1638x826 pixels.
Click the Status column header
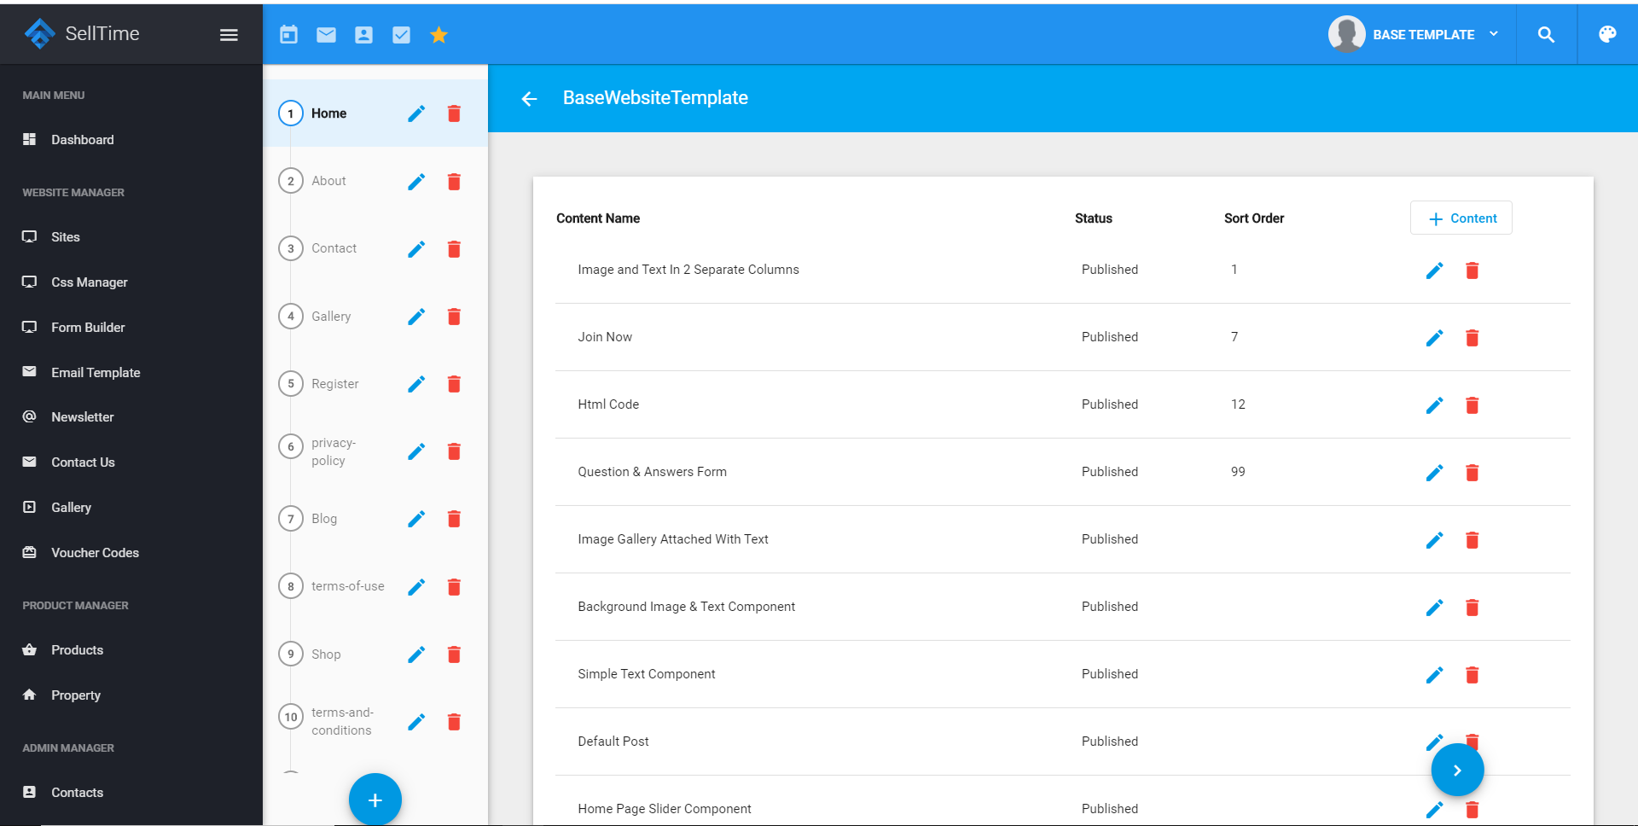pyautogui.click(x=1093, y=218)
